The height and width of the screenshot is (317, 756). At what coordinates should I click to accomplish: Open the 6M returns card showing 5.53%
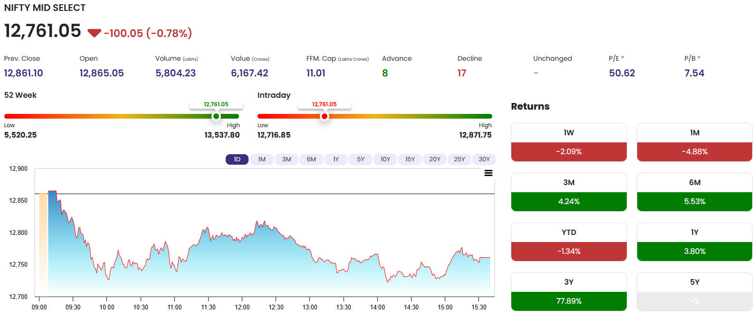pyautogui.click(x=695, y=192)
